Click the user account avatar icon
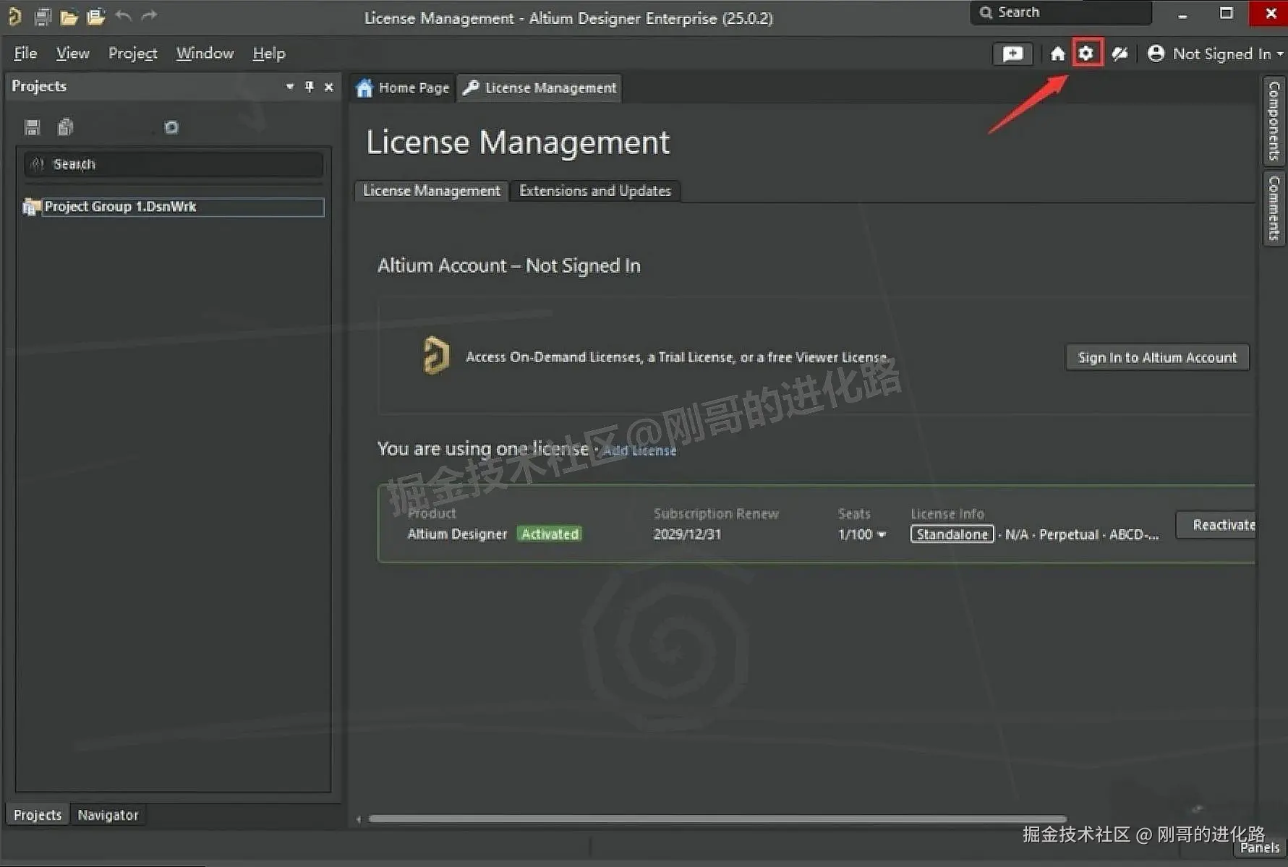This screenshot has width=1288, height=867. point(1156,54)
